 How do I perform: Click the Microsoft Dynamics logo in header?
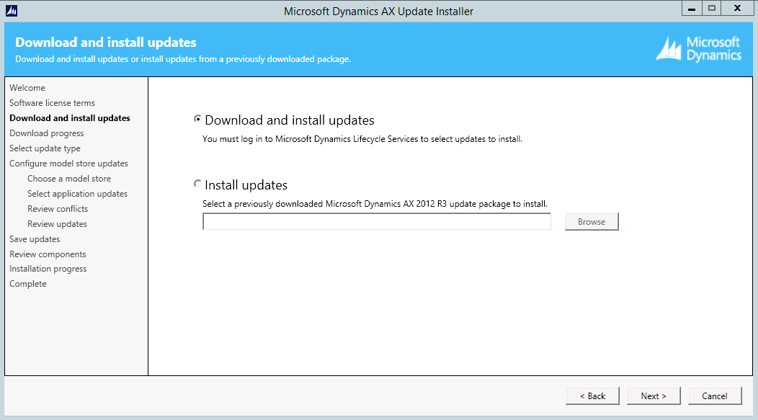point(698,49)
